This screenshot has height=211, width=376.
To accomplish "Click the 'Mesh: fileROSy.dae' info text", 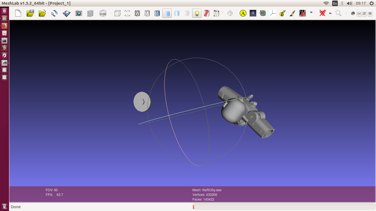I will coord(207,190).
